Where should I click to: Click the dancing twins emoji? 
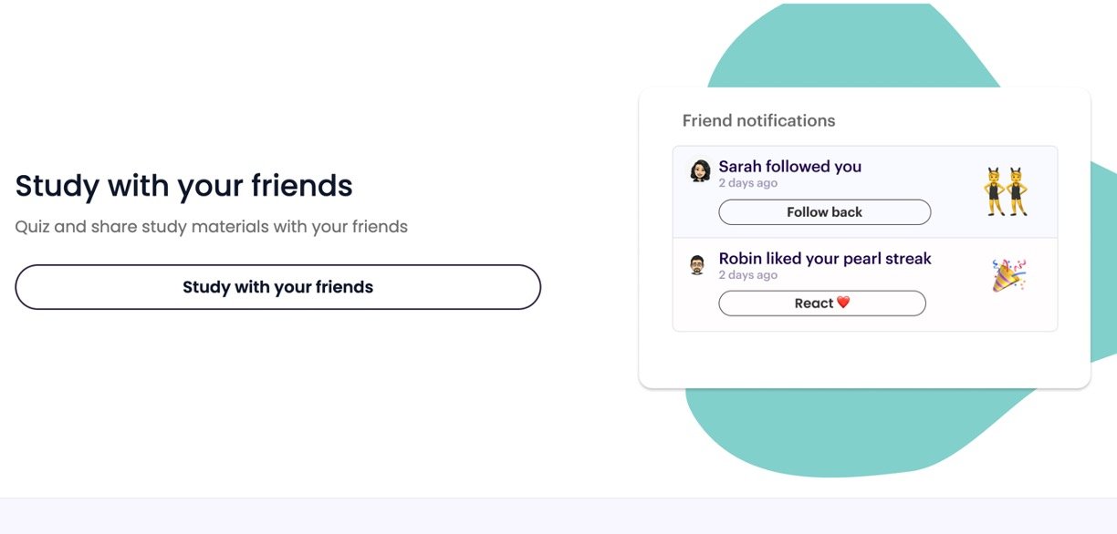(1006, 191)
